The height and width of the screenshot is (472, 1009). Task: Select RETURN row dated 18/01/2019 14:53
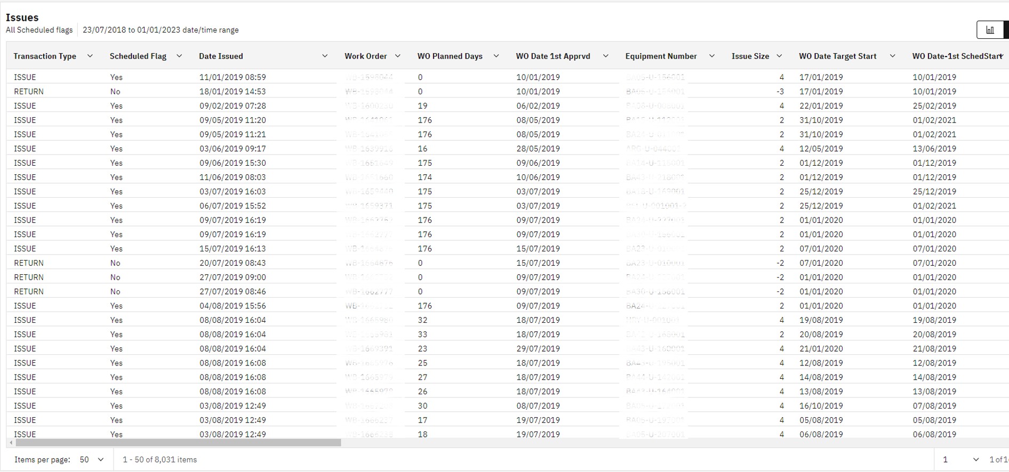[507, 92]
